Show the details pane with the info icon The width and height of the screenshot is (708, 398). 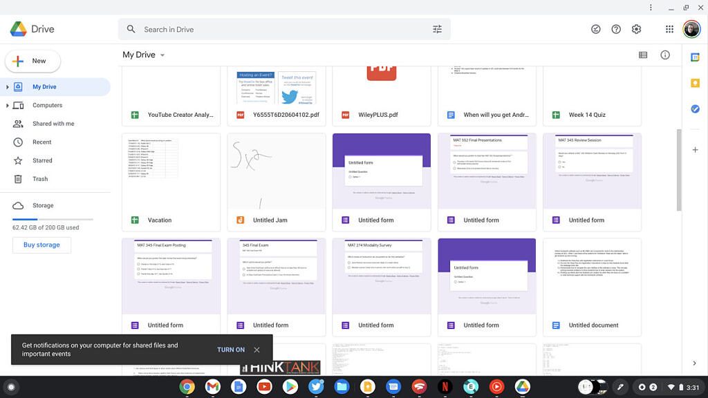[664, 55]
